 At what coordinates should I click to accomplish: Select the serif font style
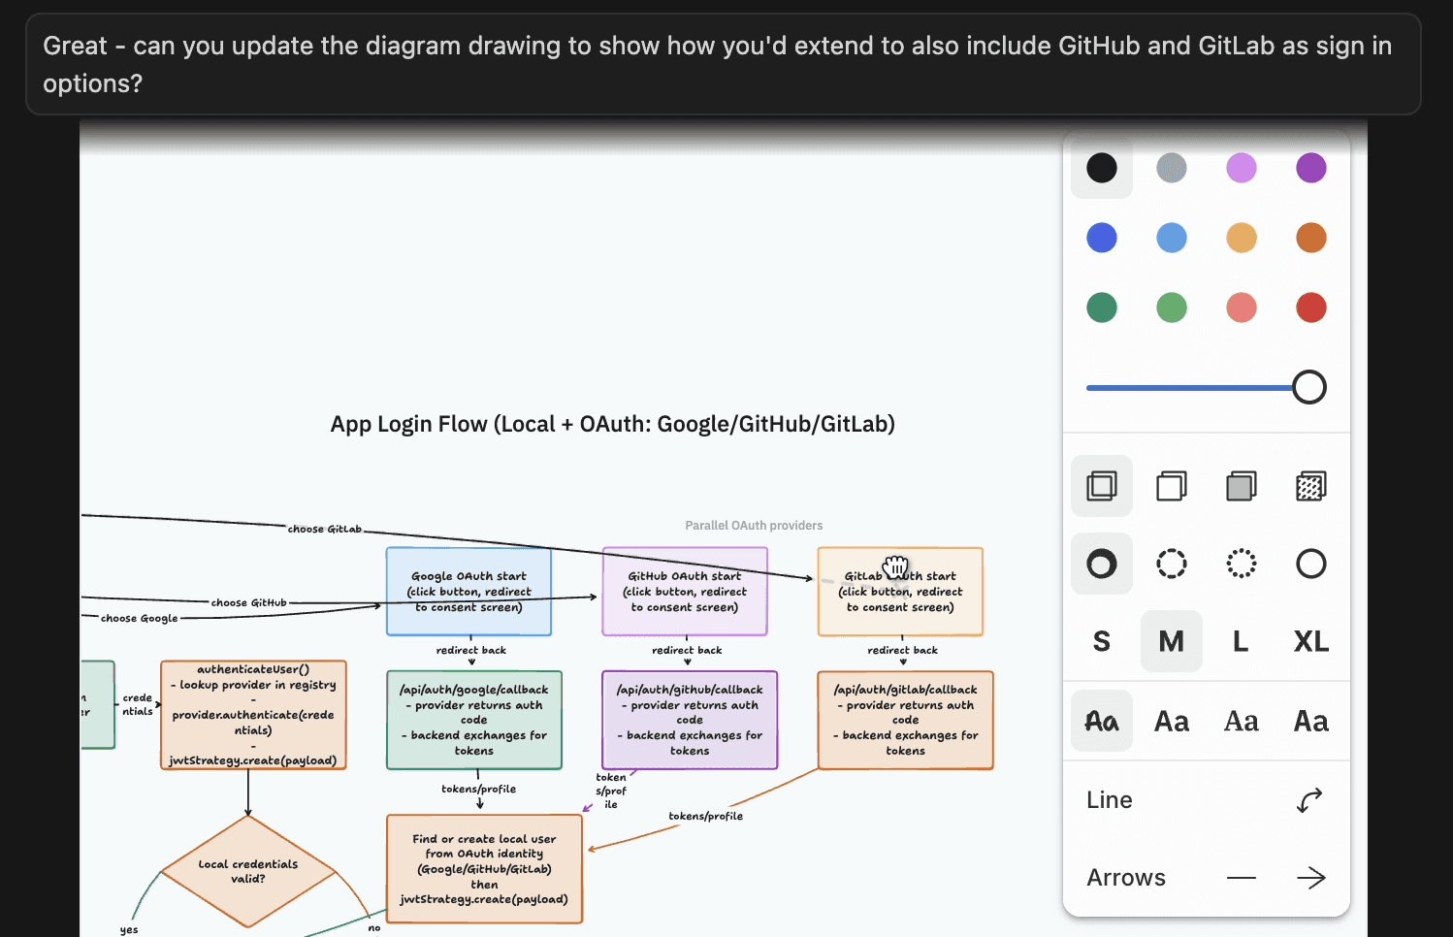tap(1242, 721)
